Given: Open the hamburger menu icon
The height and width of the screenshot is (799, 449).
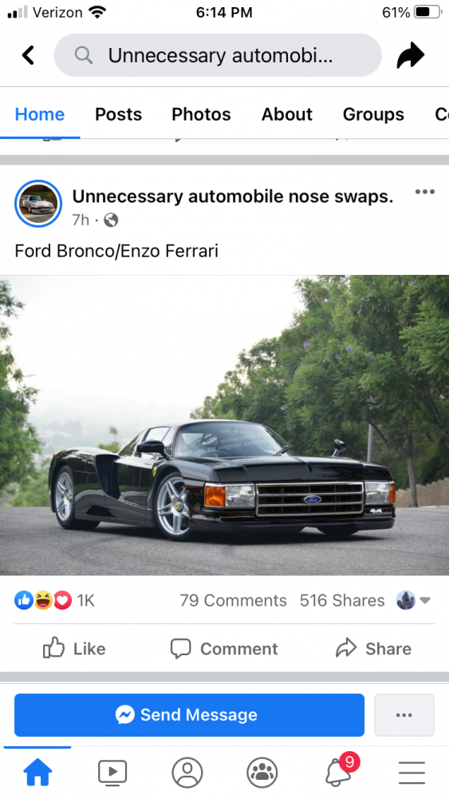Looking at the screenshot, I should pyautogui.click(x=412, y=773).
